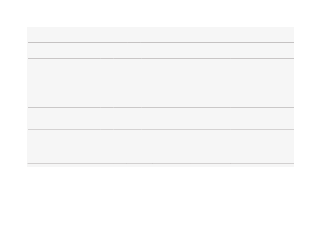Select the thinnest row beneath the header
This screenshot has width=318, height=225.
(161, 46)
